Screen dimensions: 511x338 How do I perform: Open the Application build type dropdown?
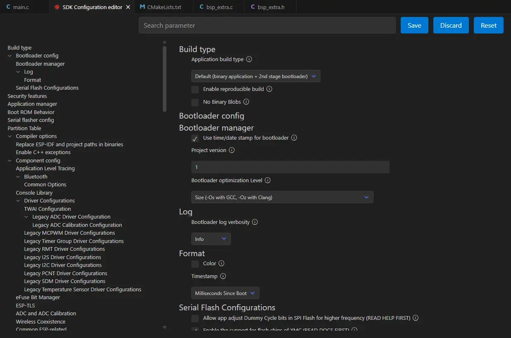coord(255,76)
